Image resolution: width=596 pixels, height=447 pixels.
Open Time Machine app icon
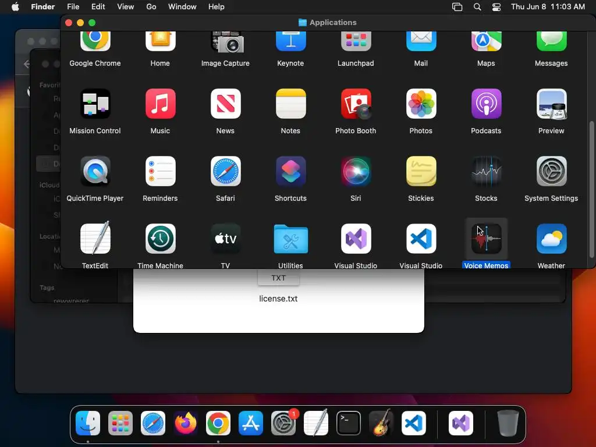[x=160, y=238]
